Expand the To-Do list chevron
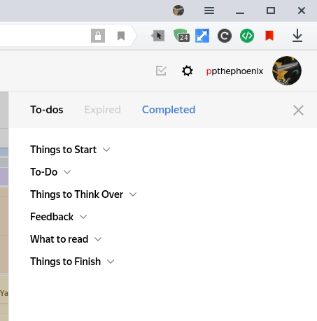Screen dimensions: 317x321 pyautogui.click(x=67, y=172)
